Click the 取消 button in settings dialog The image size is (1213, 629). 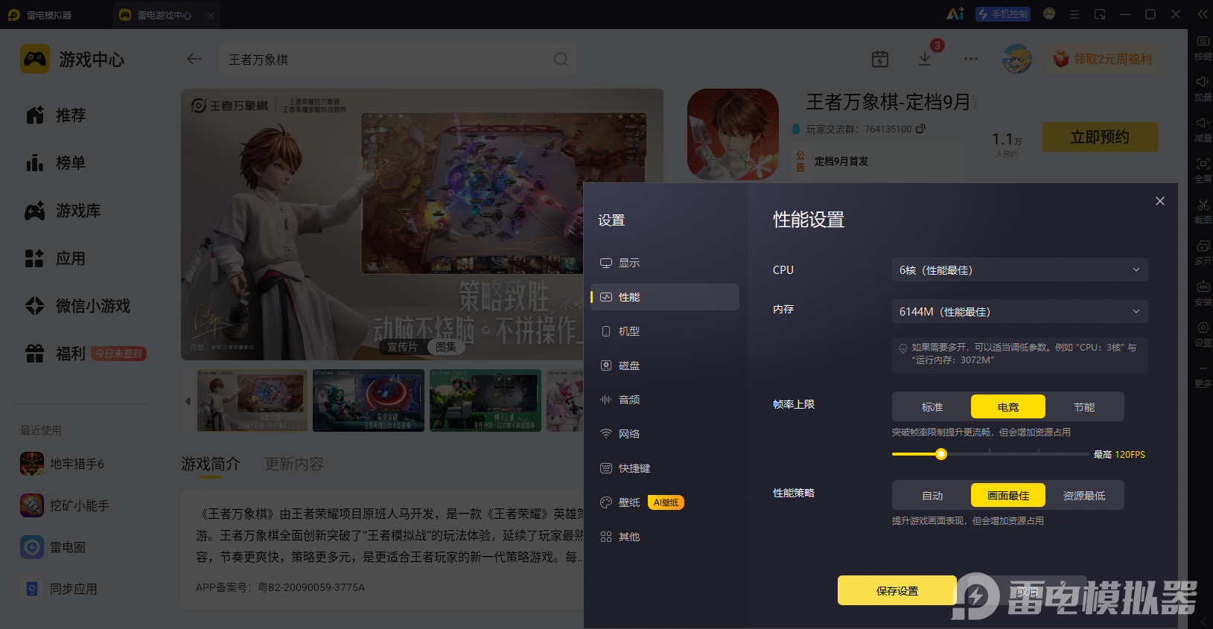[x=1028, y=590]
